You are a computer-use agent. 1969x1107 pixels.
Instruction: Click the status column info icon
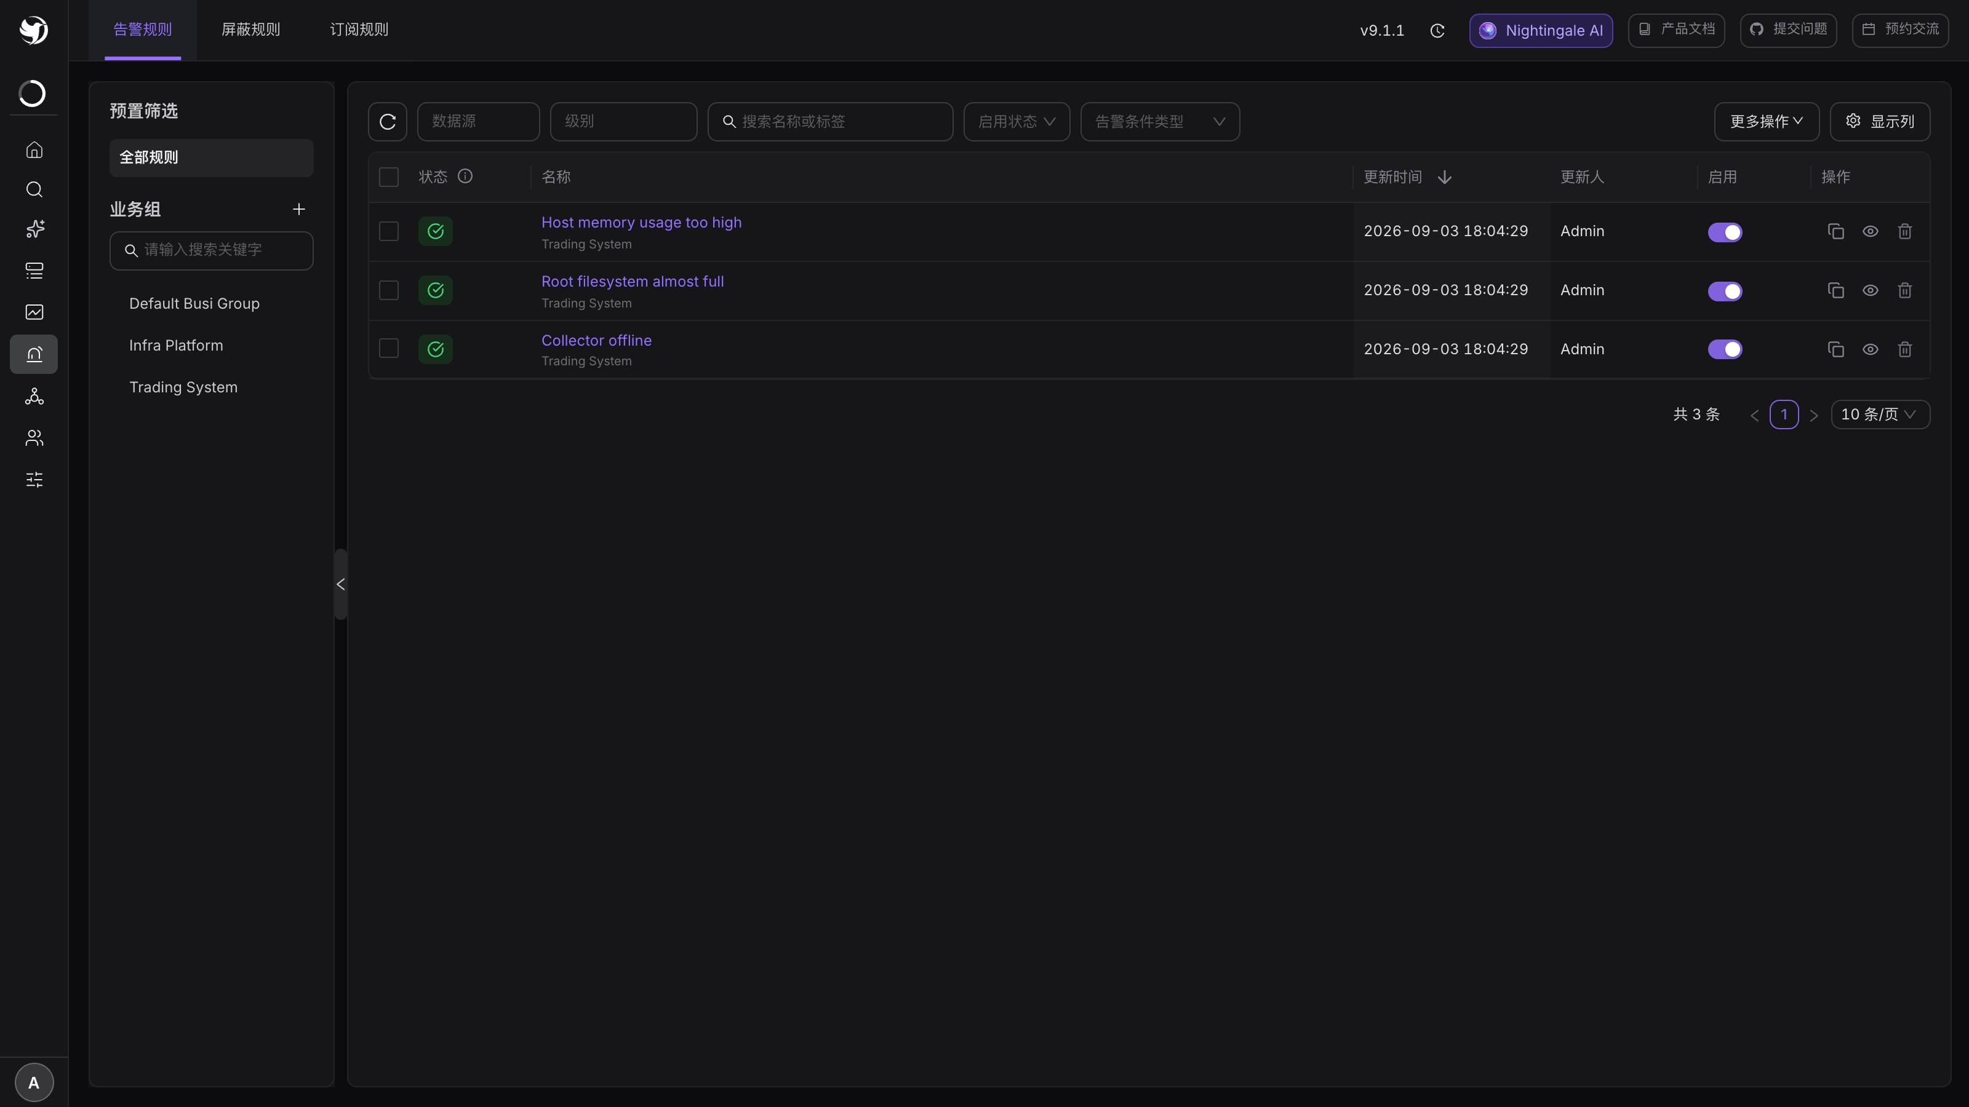pyautogui.click(x=465, y=177)
